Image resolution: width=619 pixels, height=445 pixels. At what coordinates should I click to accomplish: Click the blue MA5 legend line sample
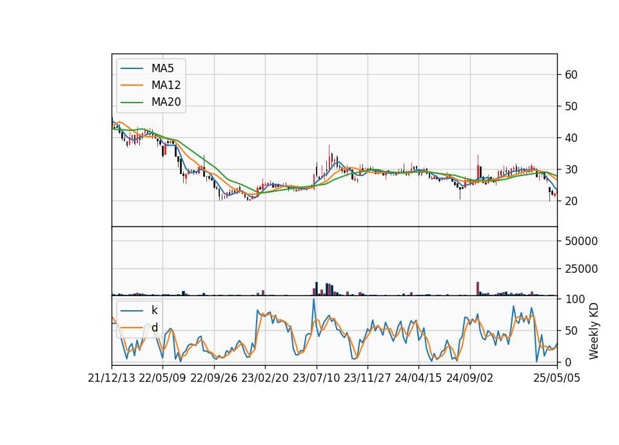[x=132, y=68]
